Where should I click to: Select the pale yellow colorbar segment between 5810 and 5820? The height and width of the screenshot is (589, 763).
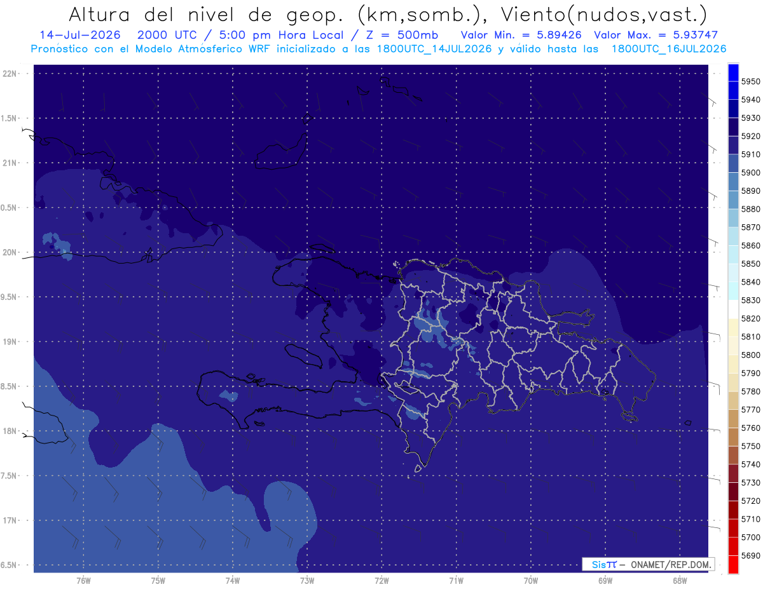pyautogui.click(x=733, y=327)
